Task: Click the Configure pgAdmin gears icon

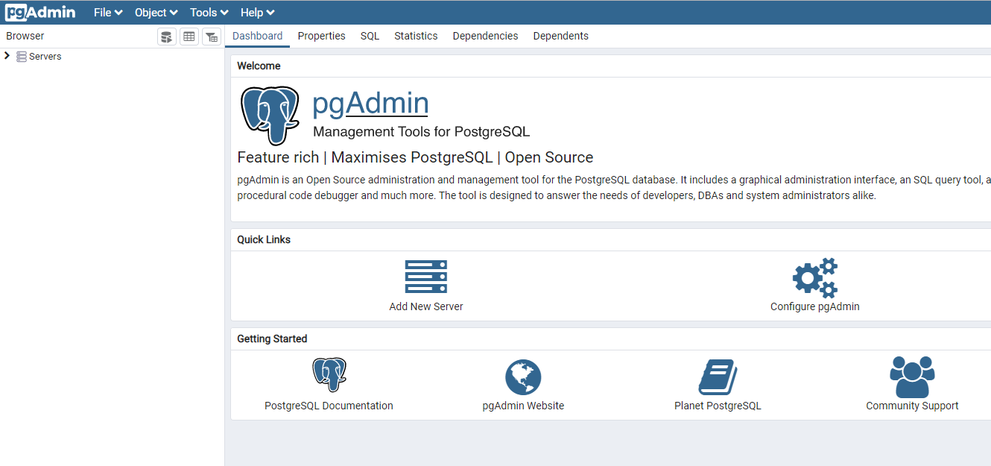Action: (x=815, y=277)
